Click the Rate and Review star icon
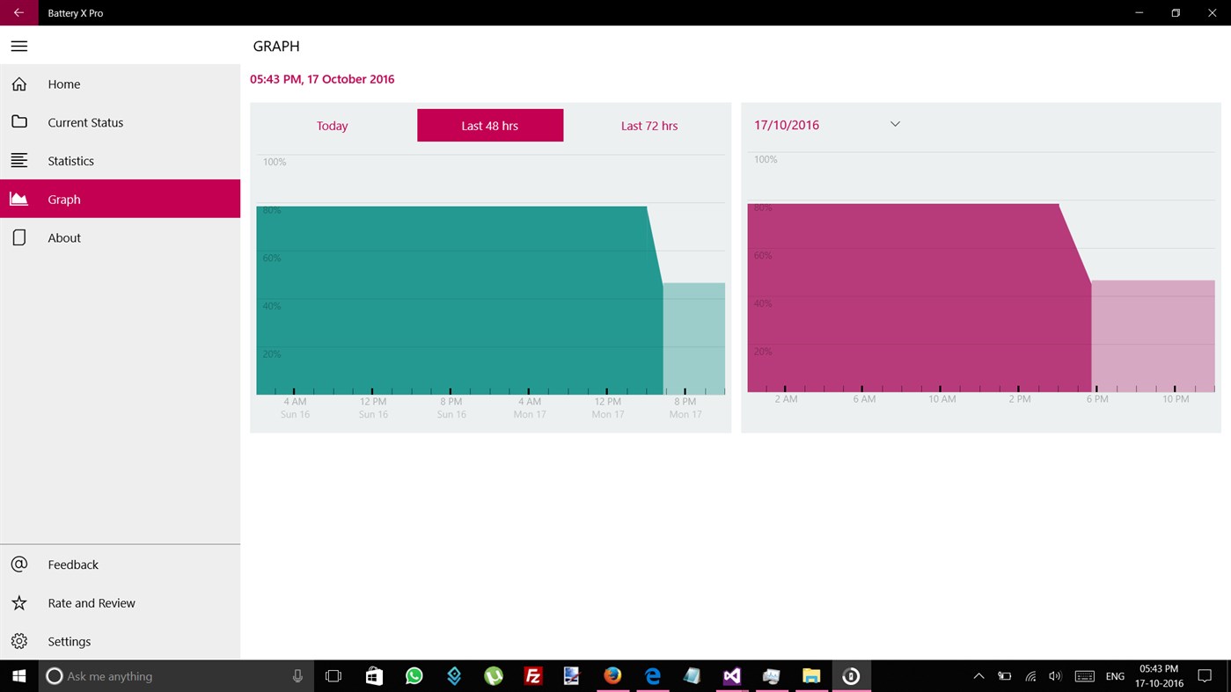This screenshot has height=692, width=1231. pyautogui.click(x=18, y=602)
